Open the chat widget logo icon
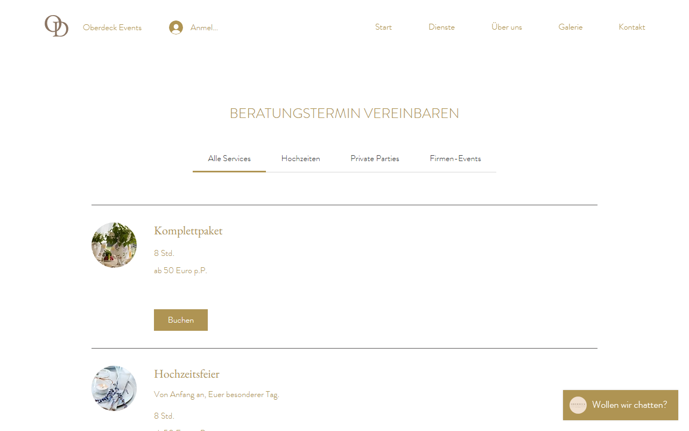The image size is (689, 431). (578, 405)
